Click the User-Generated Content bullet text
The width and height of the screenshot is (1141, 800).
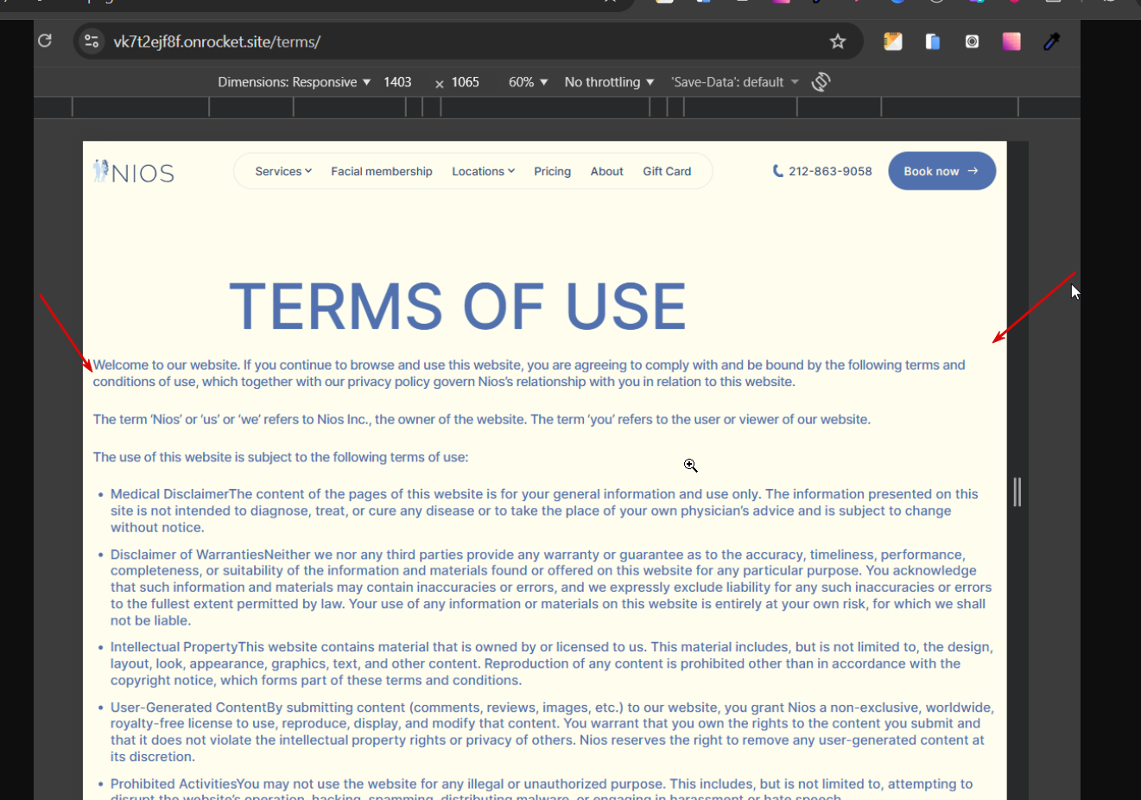[x=552, y=732]
